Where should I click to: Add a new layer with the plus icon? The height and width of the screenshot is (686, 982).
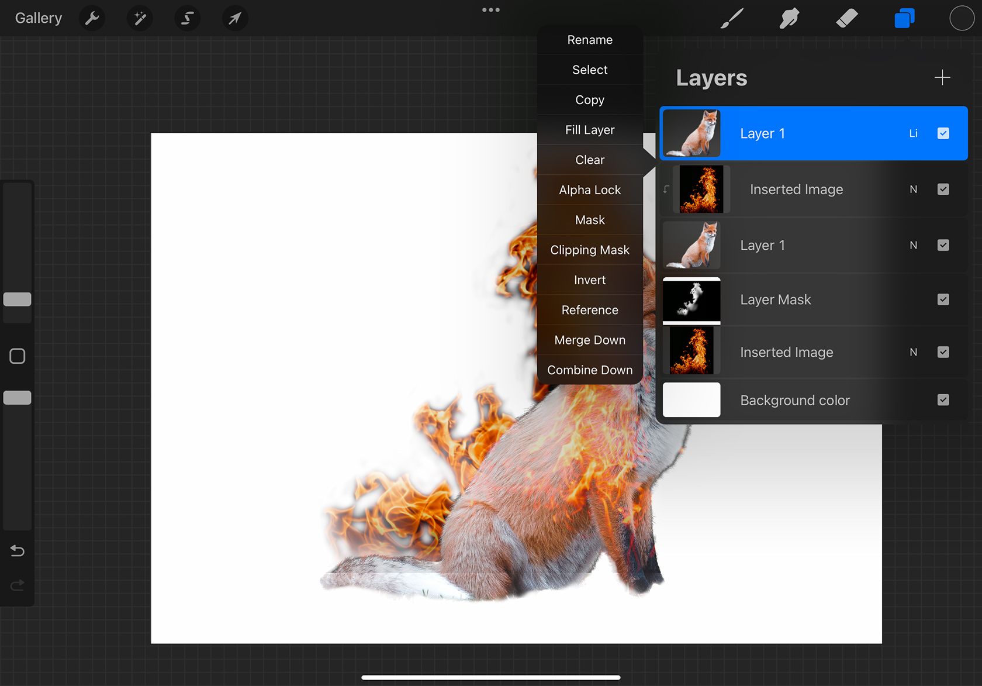click(942, 78)
